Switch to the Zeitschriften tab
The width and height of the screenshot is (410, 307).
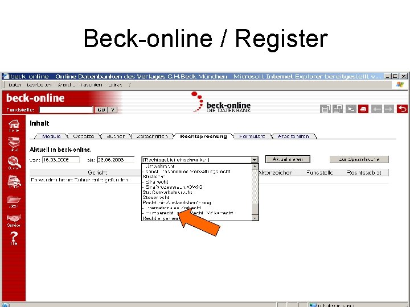[x=152, y=136]
